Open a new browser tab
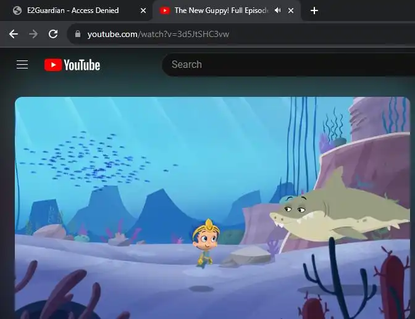Image resolution: width=415 pixels, height=319 pixels. point(314,10)
